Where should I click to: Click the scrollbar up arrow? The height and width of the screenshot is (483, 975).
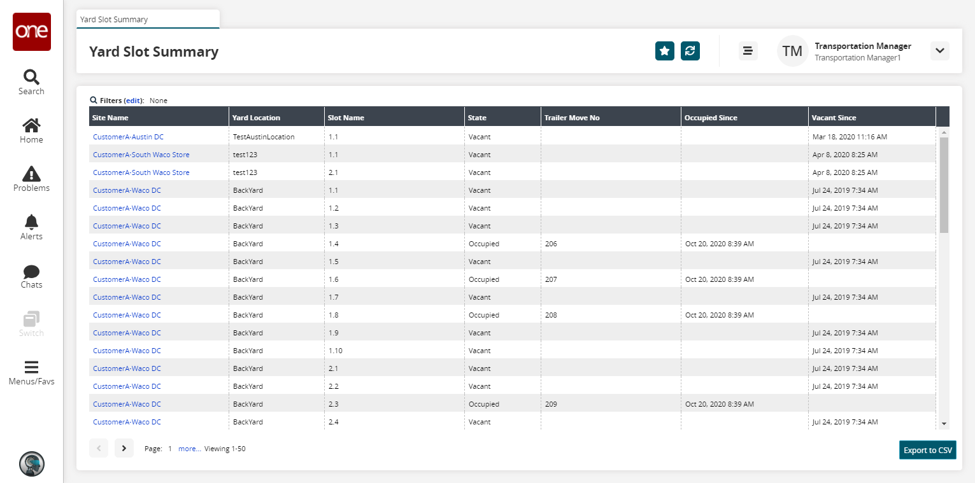pyautogui.click(x=944, y=132)
